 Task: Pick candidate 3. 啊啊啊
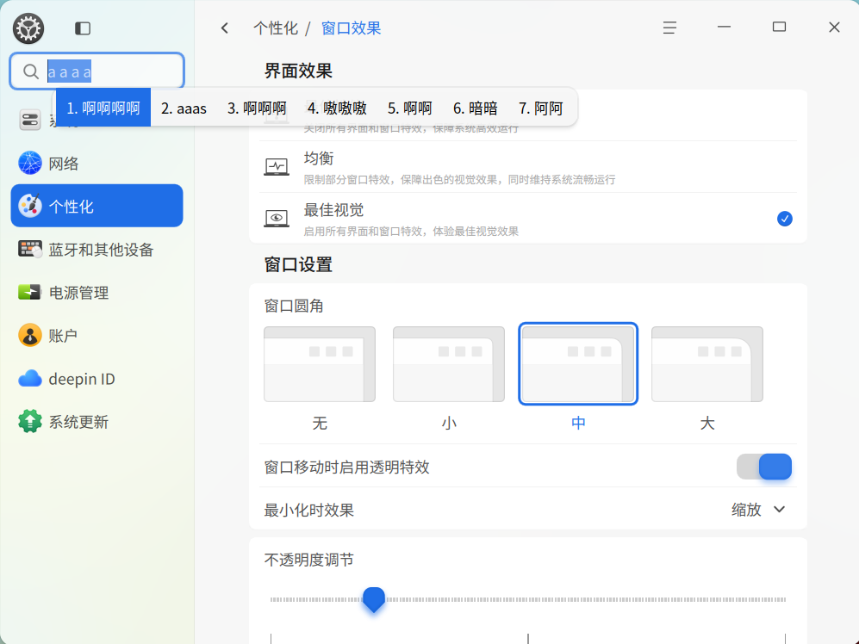[x=257, y=108]
